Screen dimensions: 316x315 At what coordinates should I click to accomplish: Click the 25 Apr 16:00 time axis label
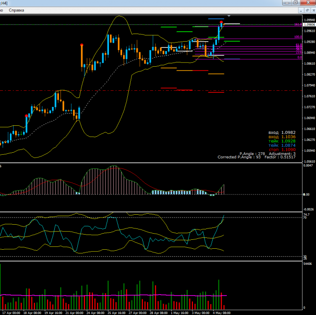click(x=116, y=313)
